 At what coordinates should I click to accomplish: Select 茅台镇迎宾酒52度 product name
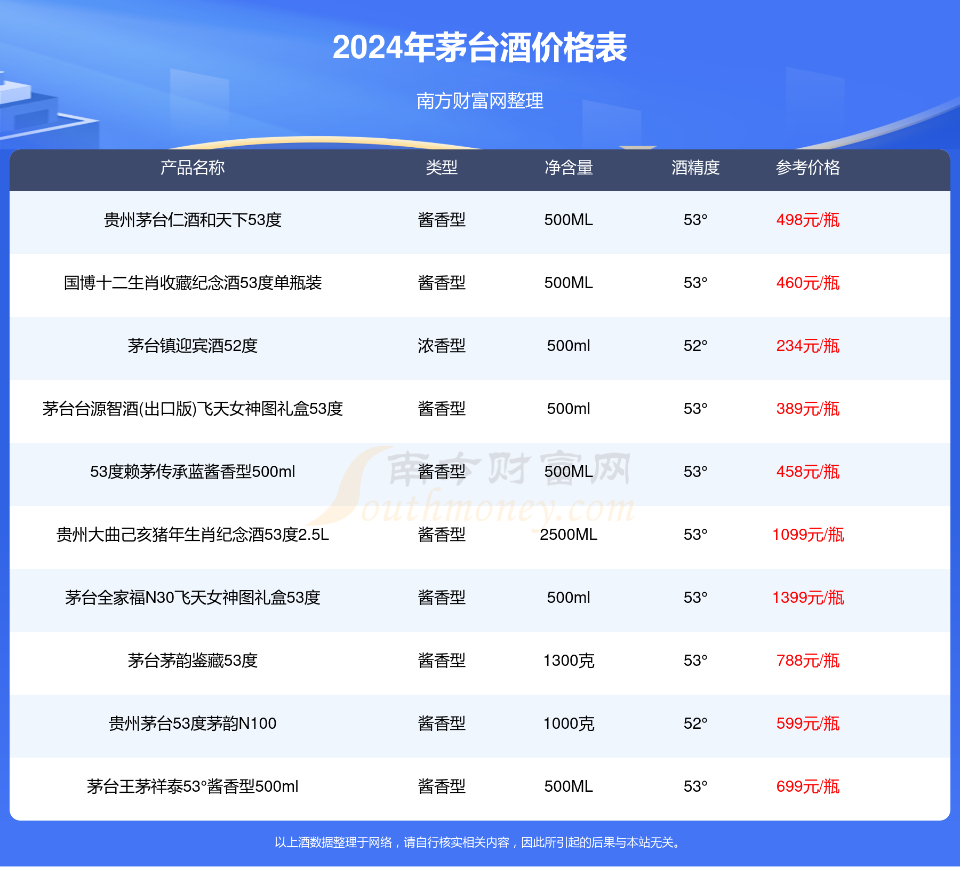pyautogui.click(x=193, y=346)
